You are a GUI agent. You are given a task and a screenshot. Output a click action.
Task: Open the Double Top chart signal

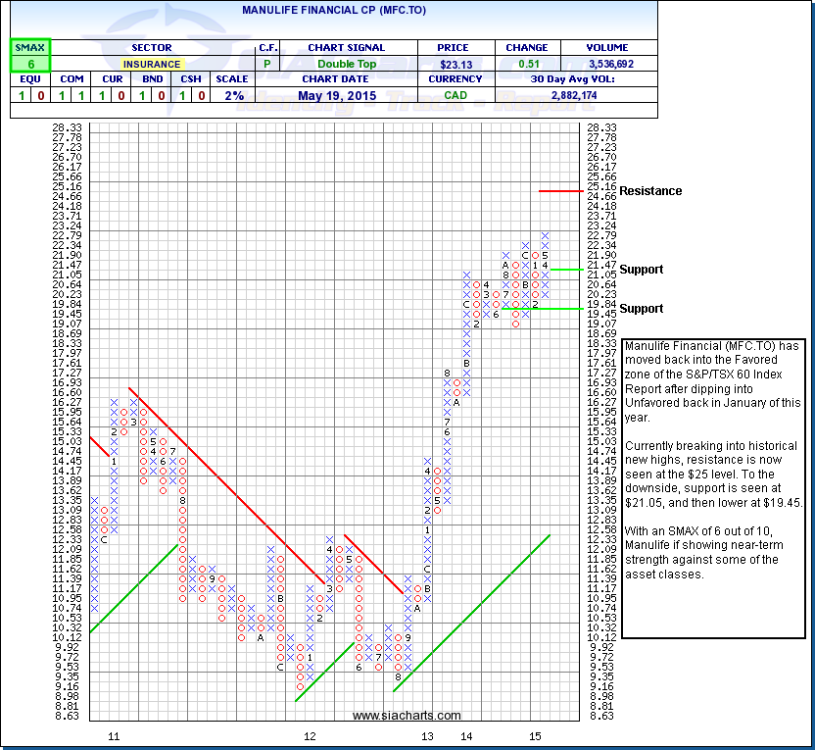pos(346,64)
